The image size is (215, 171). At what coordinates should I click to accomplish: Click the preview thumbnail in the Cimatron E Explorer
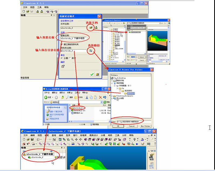(x=157, y=41)
